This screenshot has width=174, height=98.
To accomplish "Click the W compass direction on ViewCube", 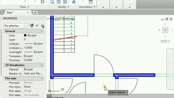I will (x=159, y=30).
